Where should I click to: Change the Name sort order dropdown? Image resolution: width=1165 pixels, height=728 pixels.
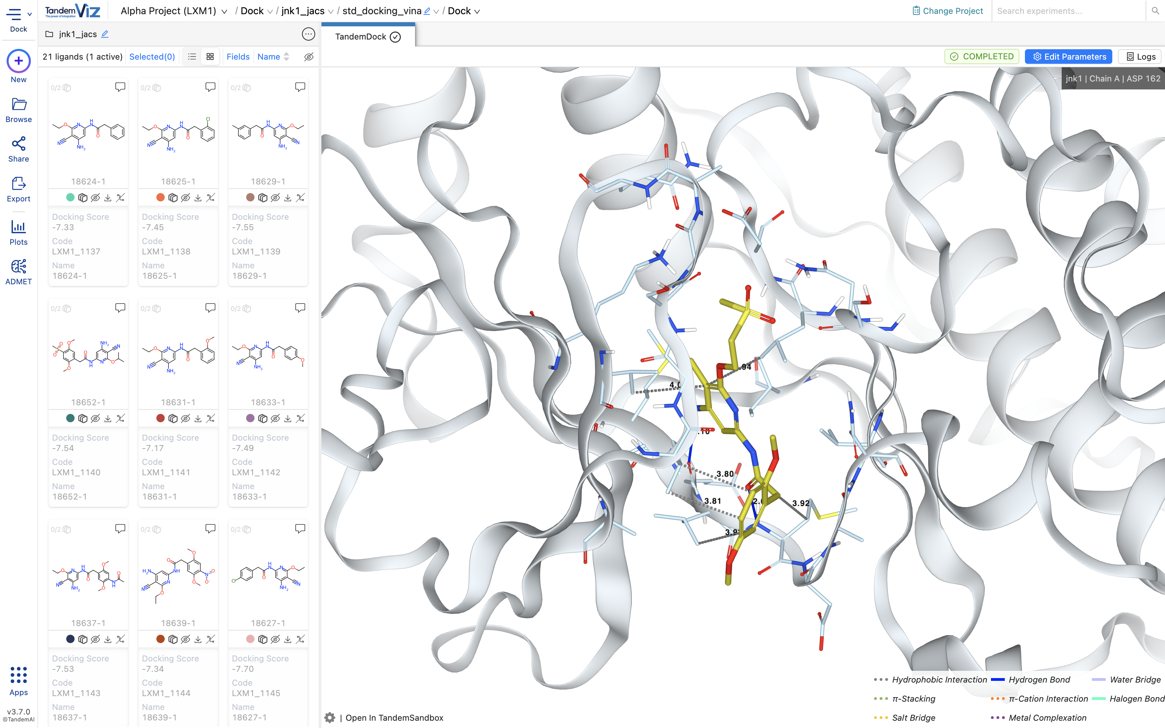click(x=286, y=56)
